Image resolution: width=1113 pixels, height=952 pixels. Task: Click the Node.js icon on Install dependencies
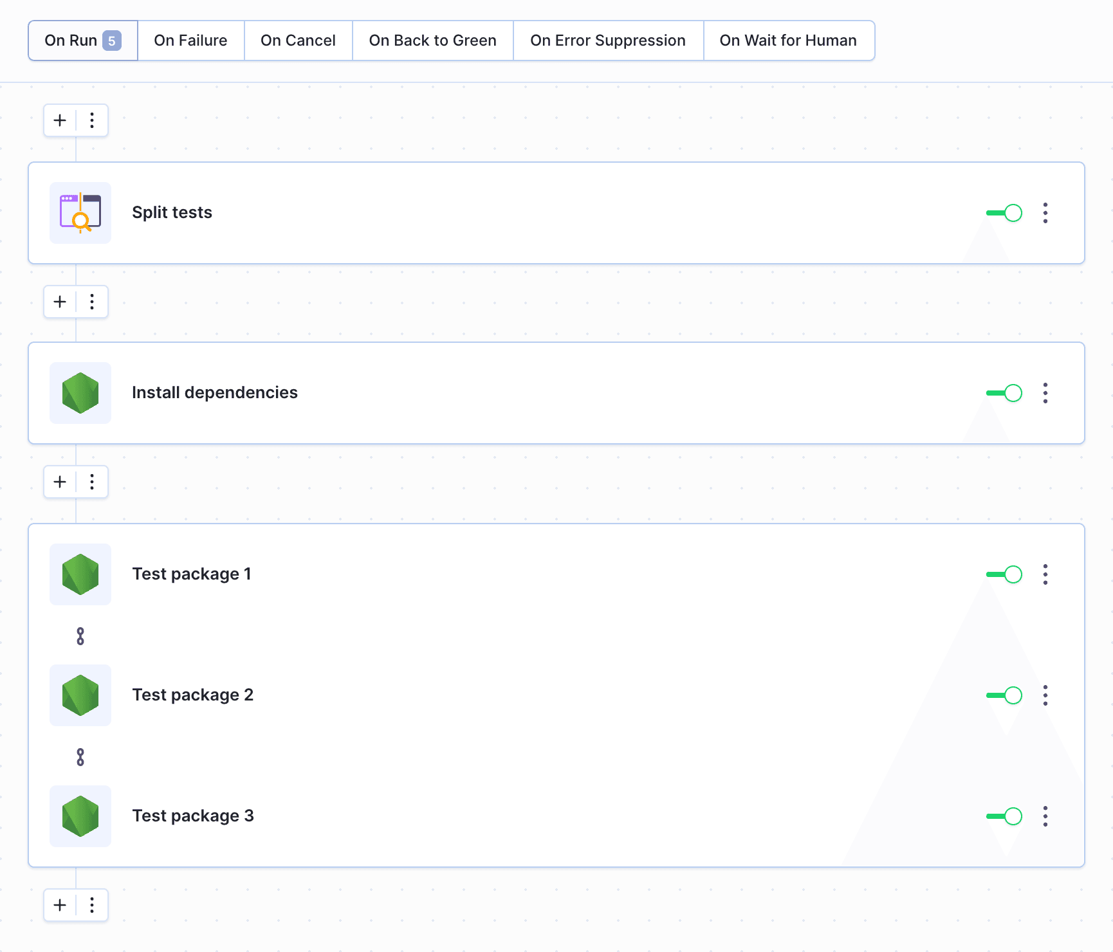pyautogui.click(x=80, y=393)
